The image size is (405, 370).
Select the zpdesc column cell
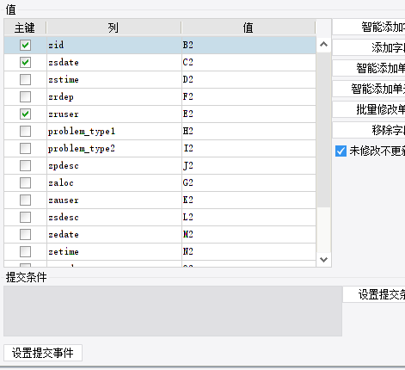pyautogui.click(x=114, y=165)
